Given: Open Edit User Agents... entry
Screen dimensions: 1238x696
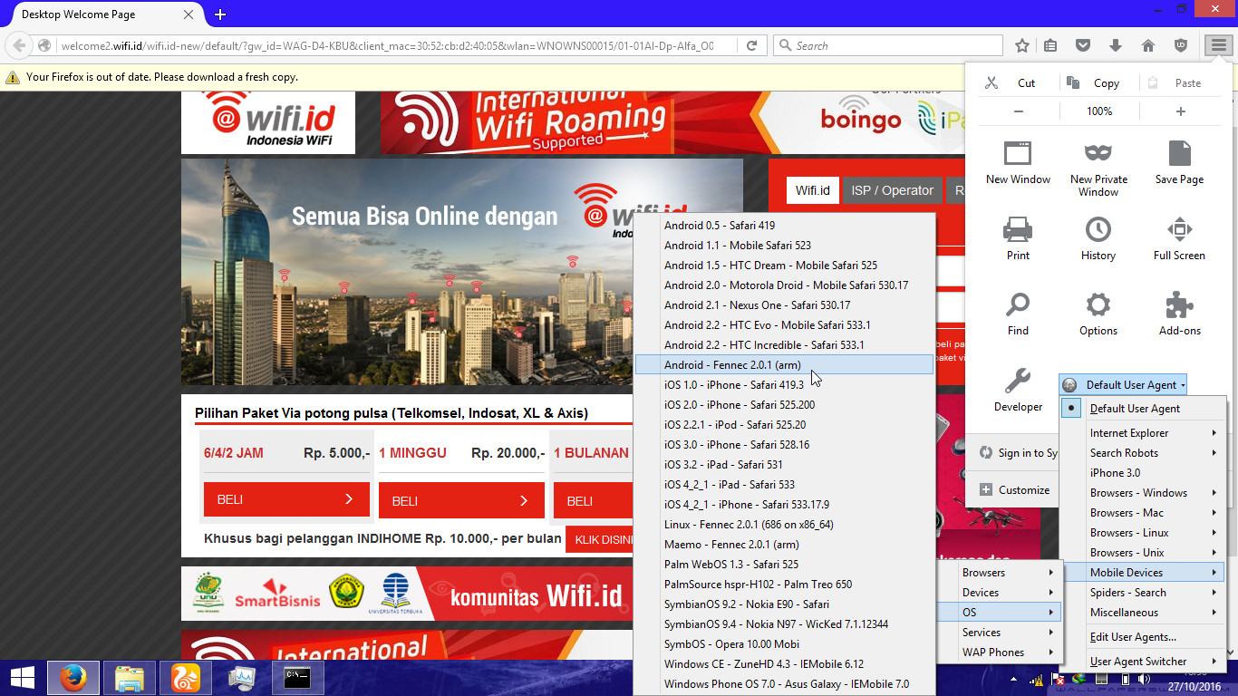Looking at the screenshot, I should click(x=1143, y=637).
